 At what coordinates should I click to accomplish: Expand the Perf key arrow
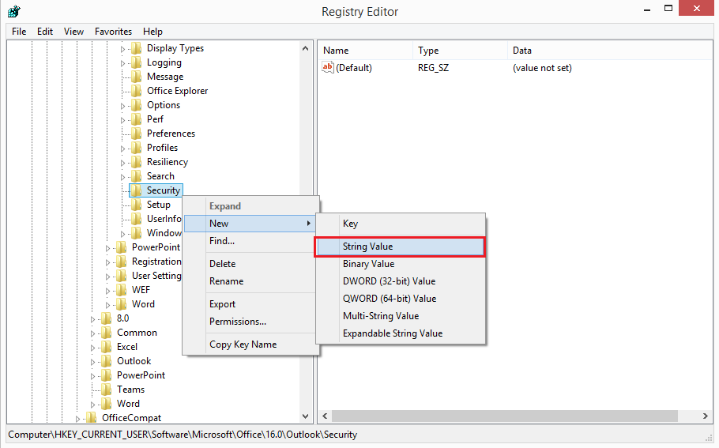122,120
